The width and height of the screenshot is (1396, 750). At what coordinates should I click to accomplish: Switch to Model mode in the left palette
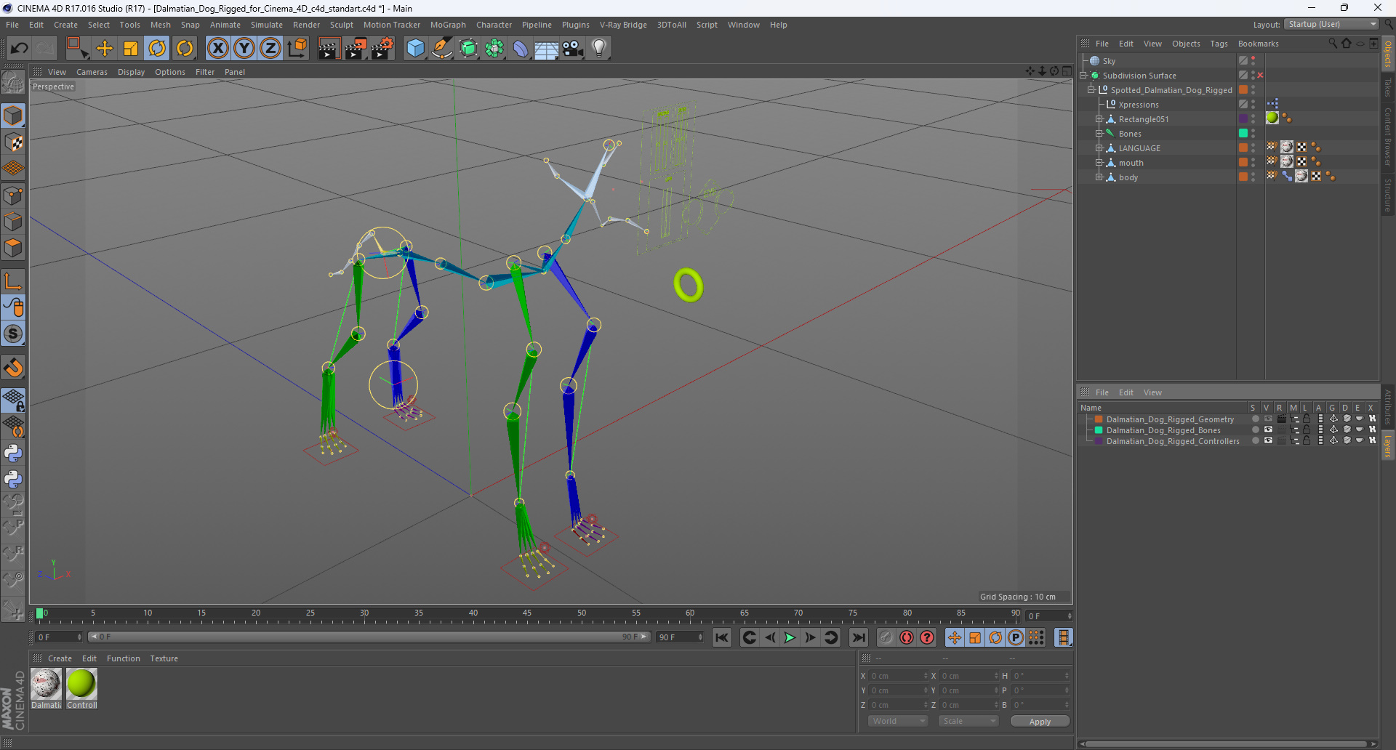pos(13,116)
